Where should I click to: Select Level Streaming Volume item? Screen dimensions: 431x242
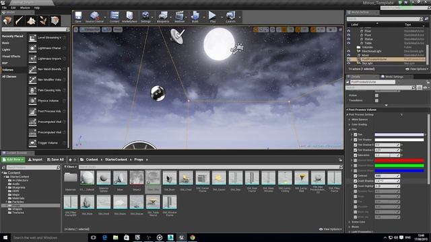47,38
